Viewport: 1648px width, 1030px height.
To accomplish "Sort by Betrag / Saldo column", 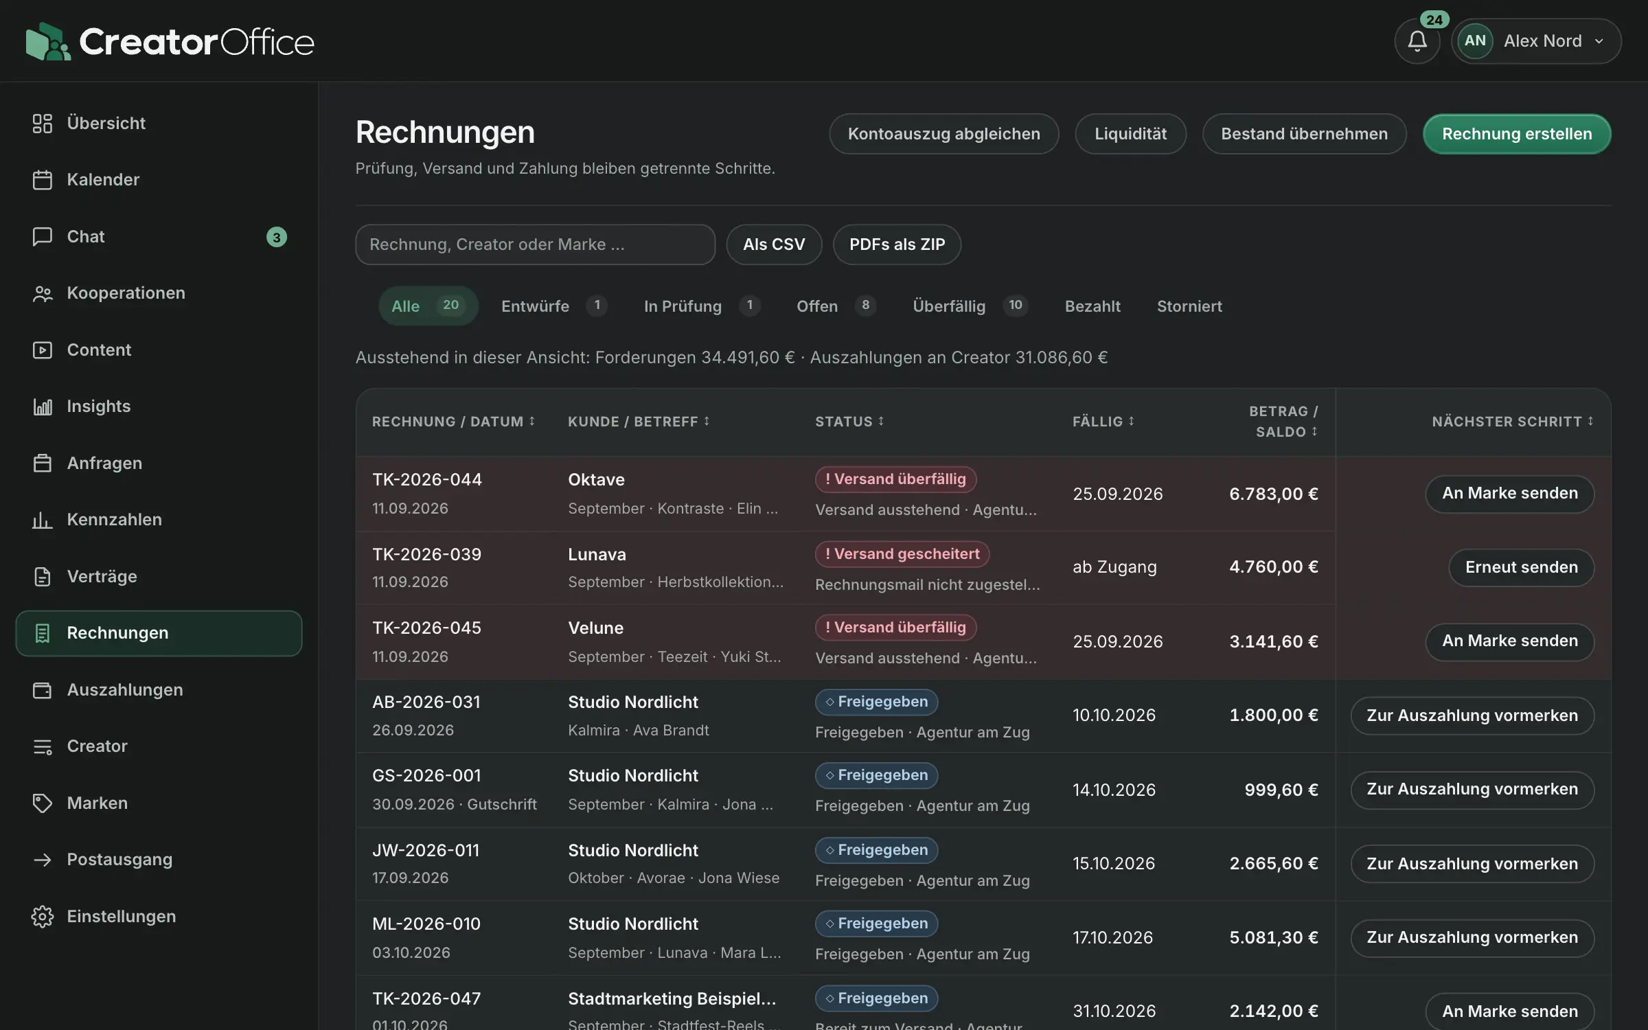I will pos(1283,422).
